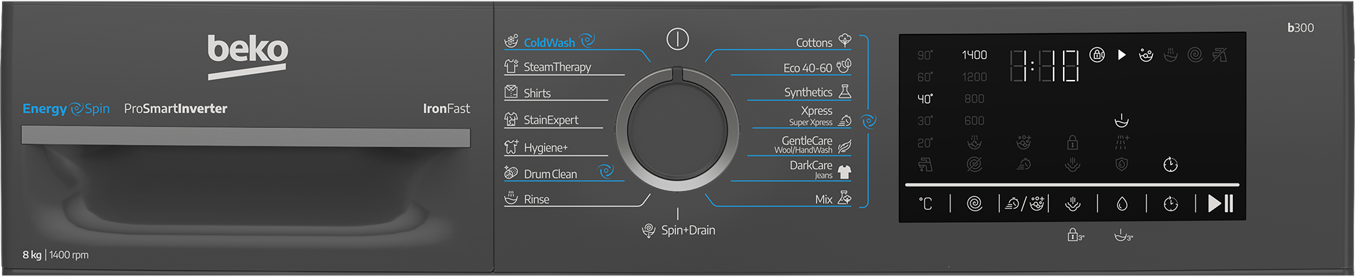Select the SteamTherapy programme
Viewport: 1355px width, 277px height.
pyautogui.click(x=557, y=66)
